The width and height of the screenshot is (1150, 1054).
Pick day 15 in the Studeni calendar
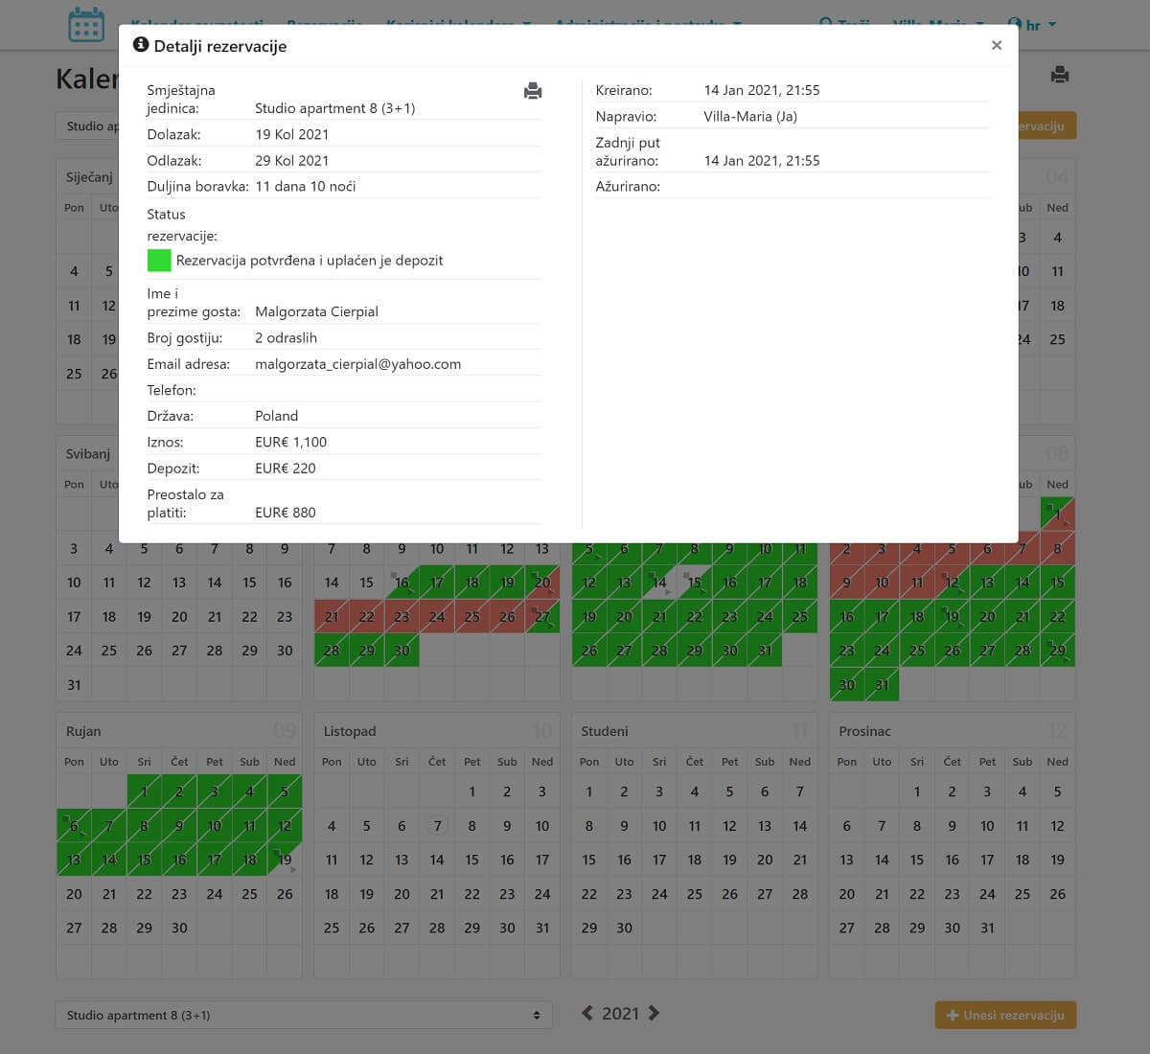[589, 859]
